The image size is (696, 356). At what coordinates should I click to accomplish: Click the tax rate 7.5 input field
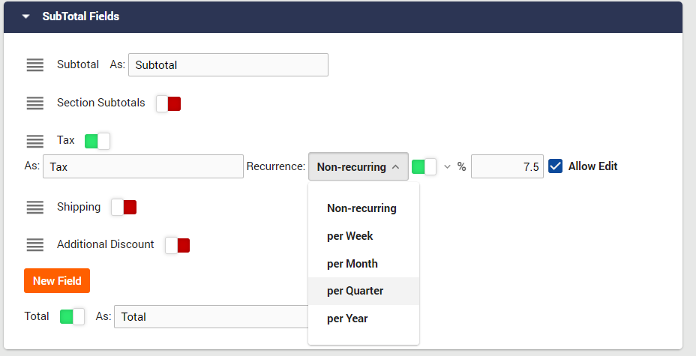[x=507, y=166]
